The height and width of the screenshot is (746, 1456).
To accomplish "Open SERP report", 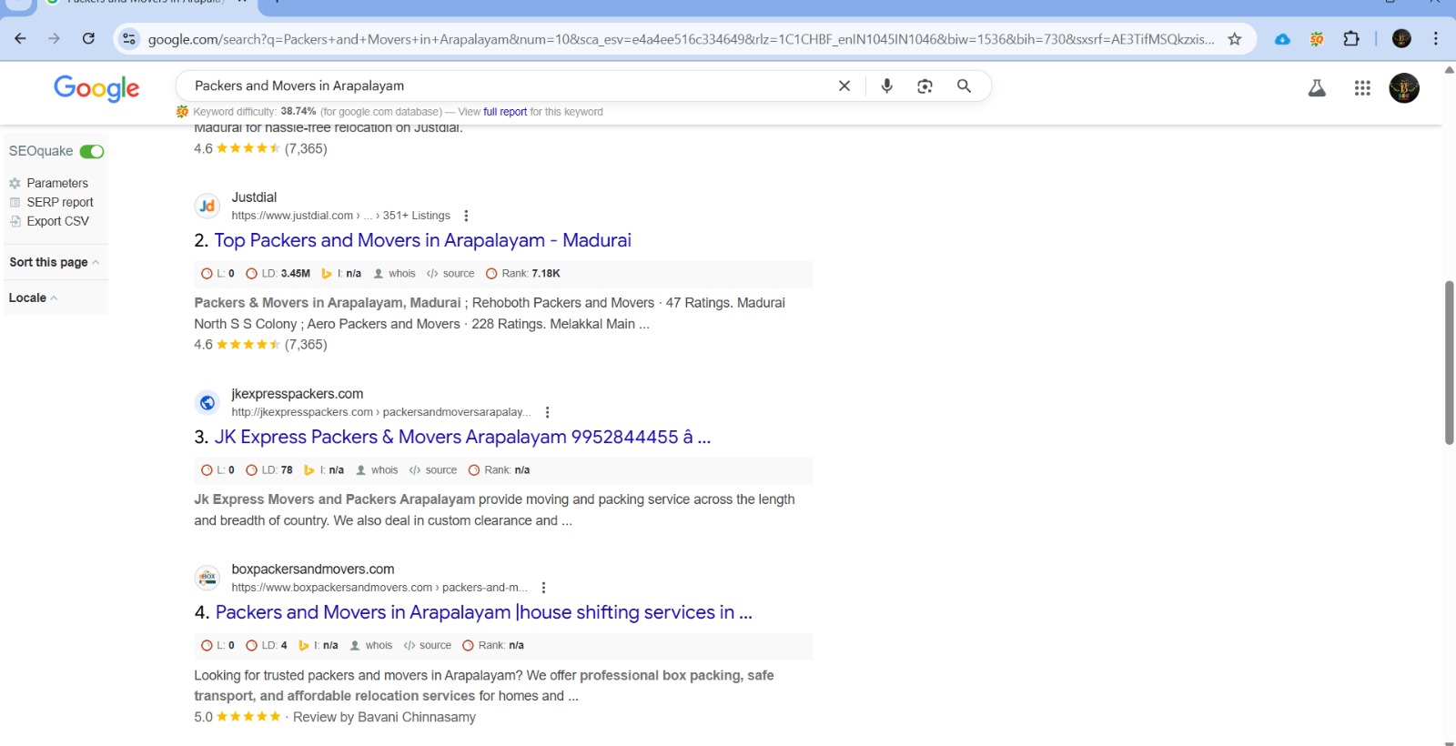I will click(59, 202).
